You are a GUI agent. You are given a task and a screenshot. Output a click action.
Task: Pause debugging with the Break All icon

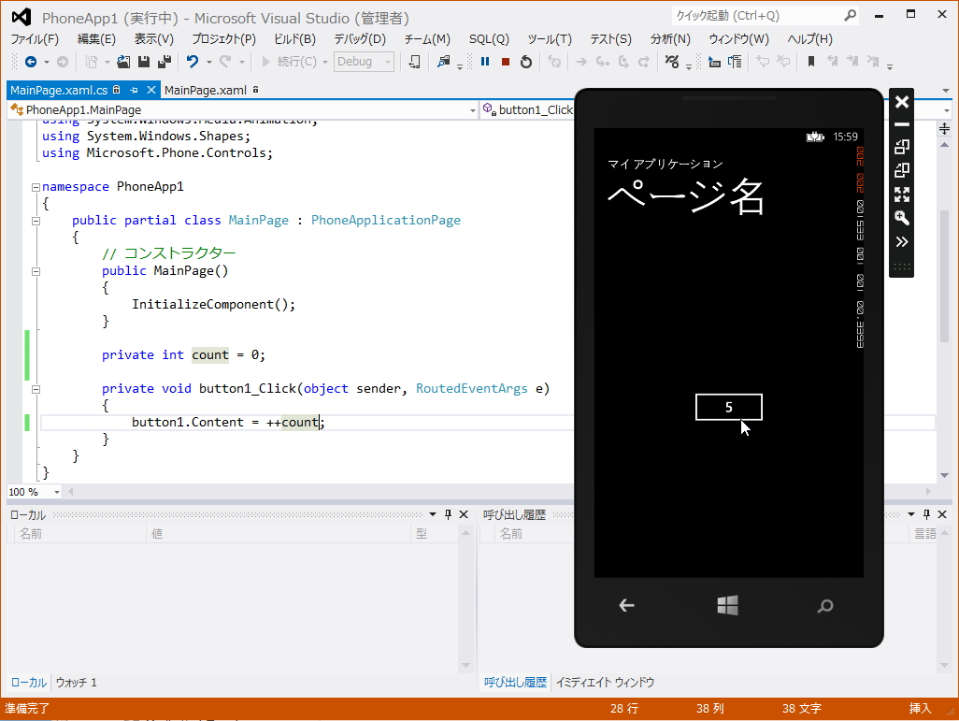(x=485, y=62)
